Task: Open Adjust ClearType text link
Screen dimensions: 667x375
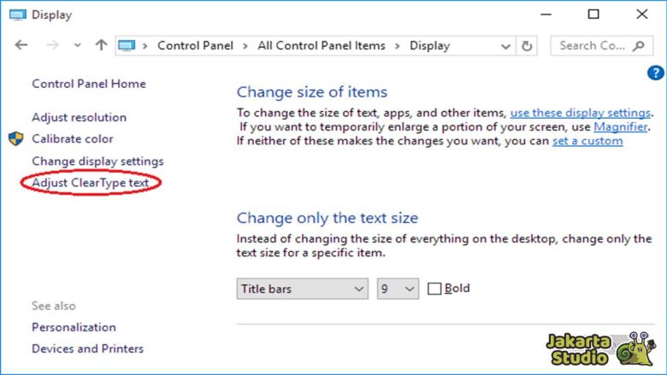Action: tap(96, 183)
